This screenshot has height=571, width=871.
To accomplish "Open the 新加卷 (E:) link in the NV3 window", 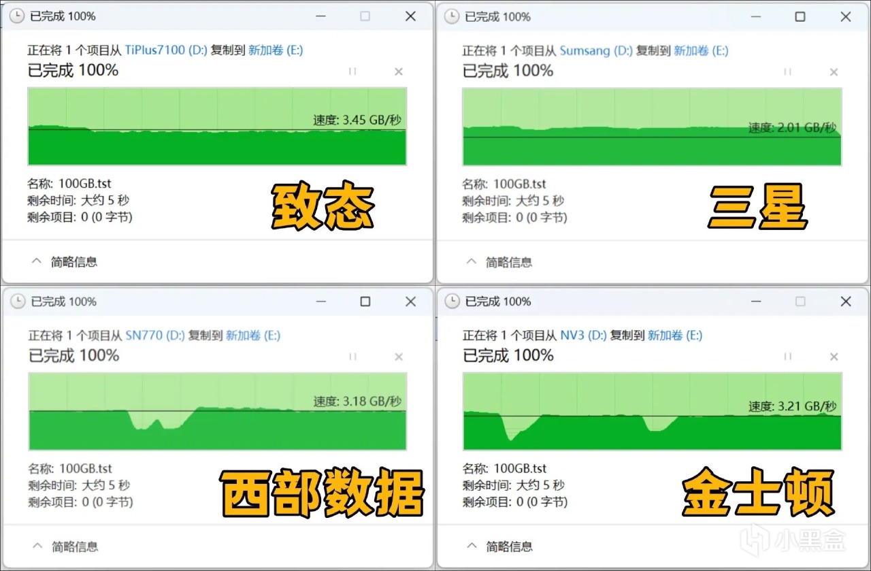I will pyautogui.click(x=675, y=335).
